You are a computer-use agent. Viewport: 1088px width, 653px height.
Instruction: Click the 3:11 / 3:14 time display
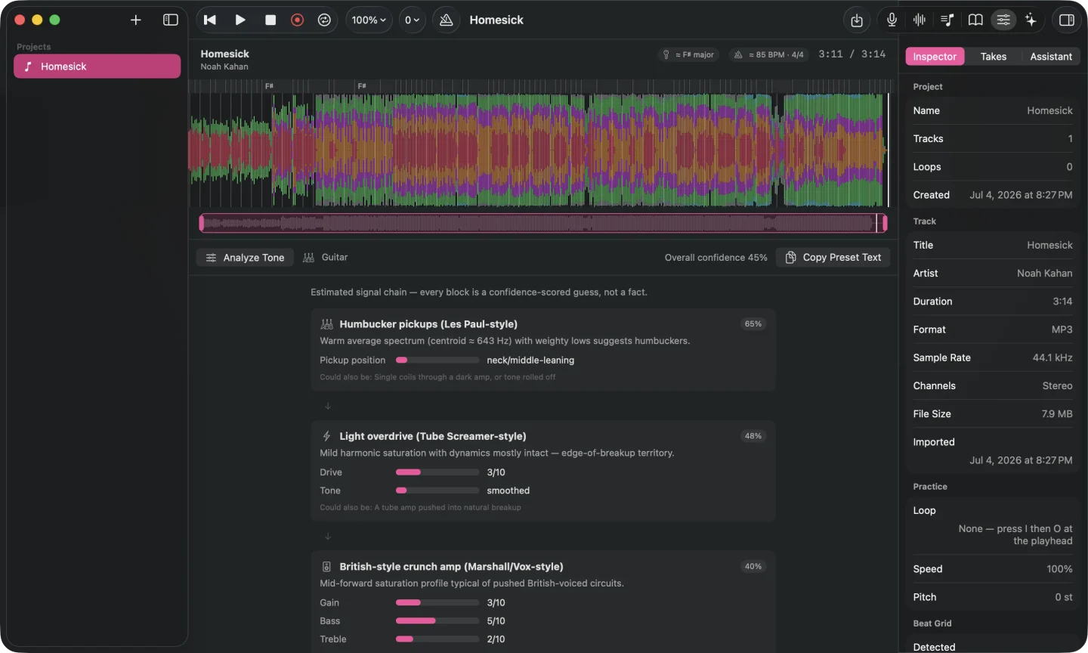click(x=852, y=54)
